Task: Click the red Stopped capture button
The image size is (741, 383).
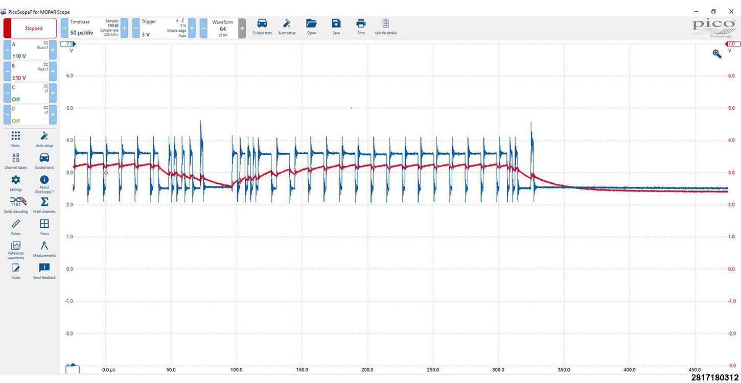Action: click(30, 28)
